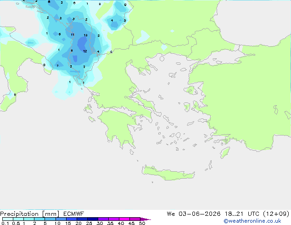This screenshot has width=291, height=225.
Task: Click the '7' precipitation value near the coast
Action: point(57,66)
